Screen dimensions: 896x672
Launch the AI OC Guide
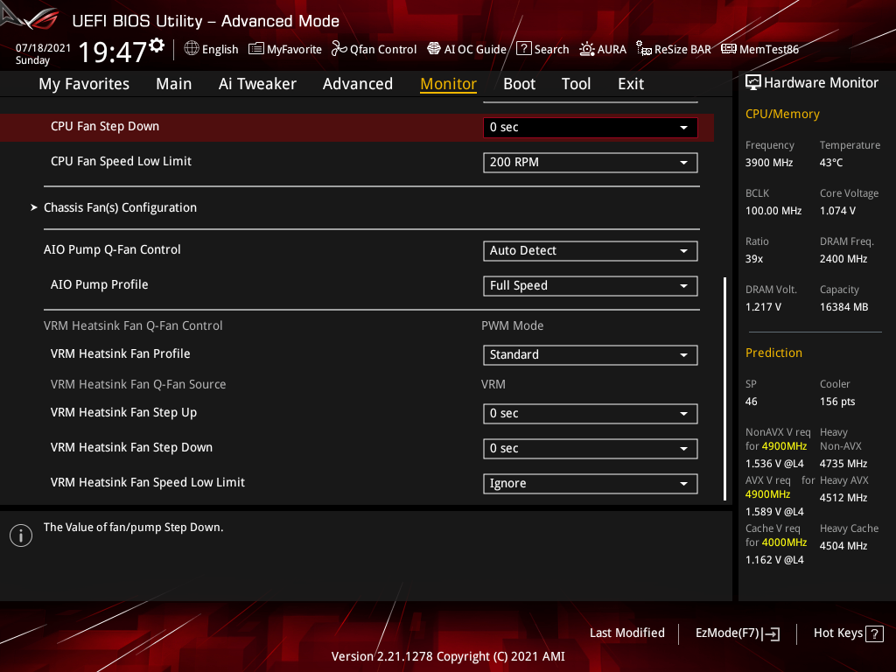pyautogui.click(x=466, y=49)
